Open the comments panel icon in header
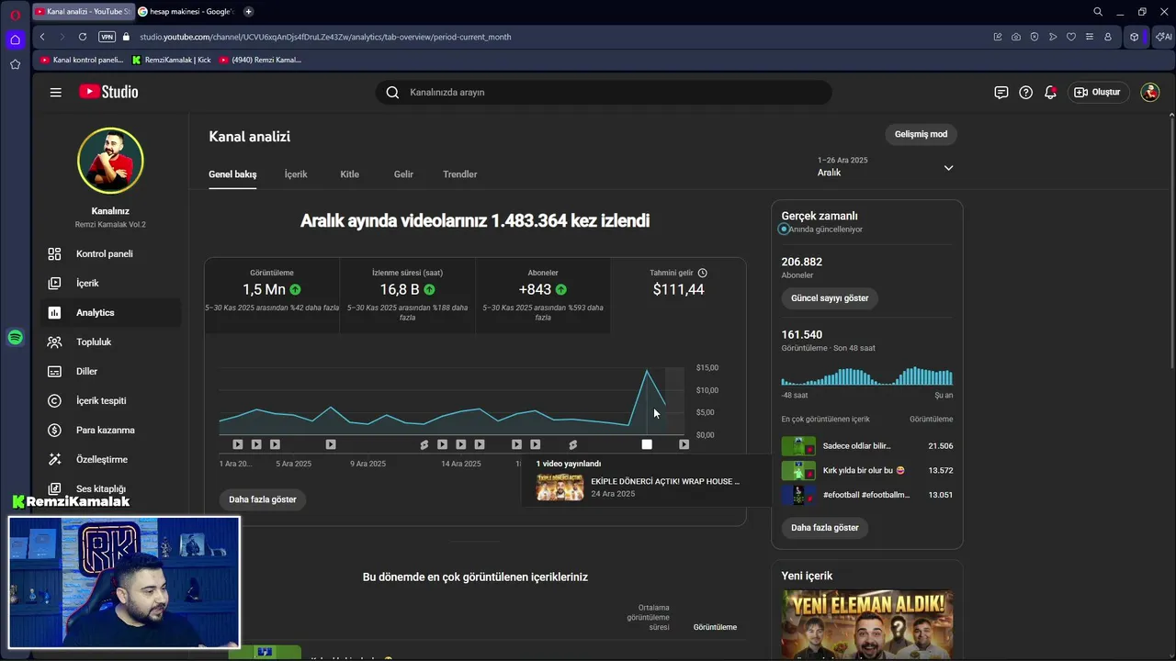 (1001, 92)
